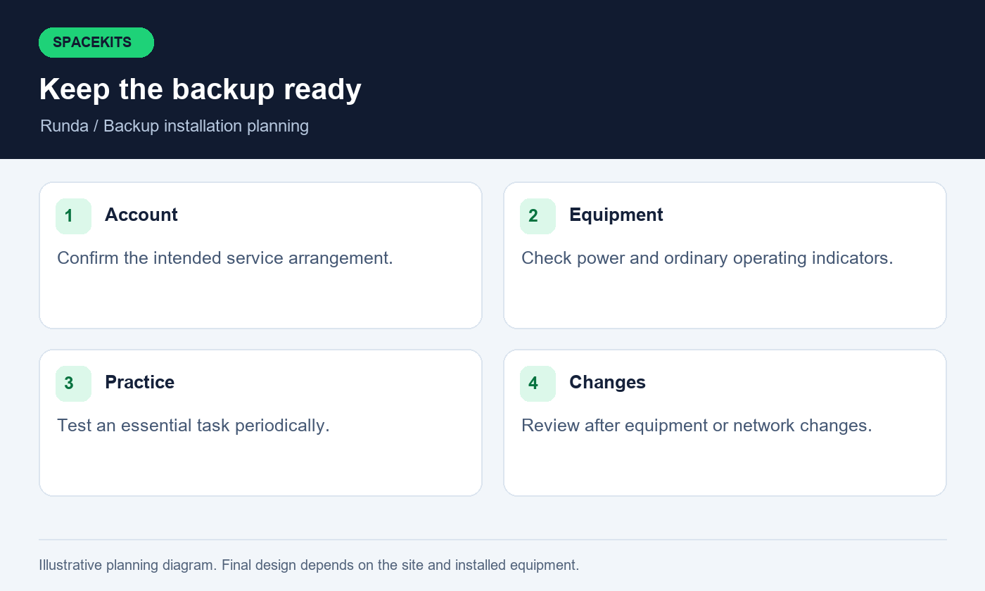Click 'Check power and ordinary operating indicators.' text

pos(707,258)
